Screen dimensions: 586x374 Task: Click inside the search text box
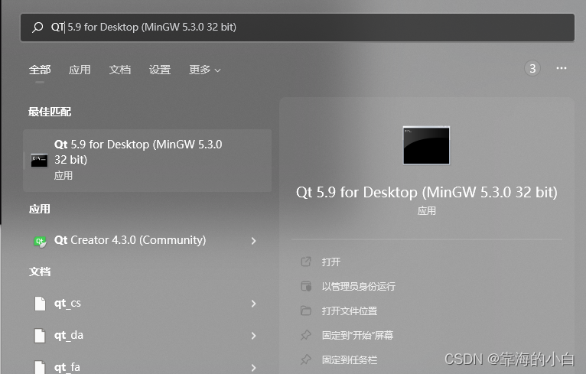306,28
